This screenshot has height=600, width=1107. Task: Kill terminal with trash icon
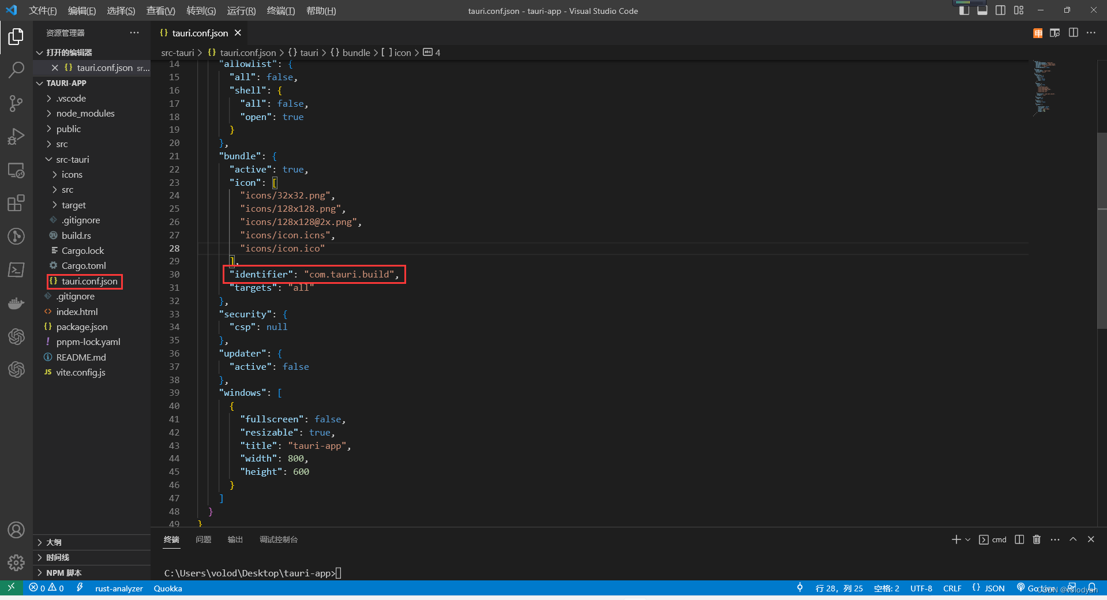(1037, 539)
